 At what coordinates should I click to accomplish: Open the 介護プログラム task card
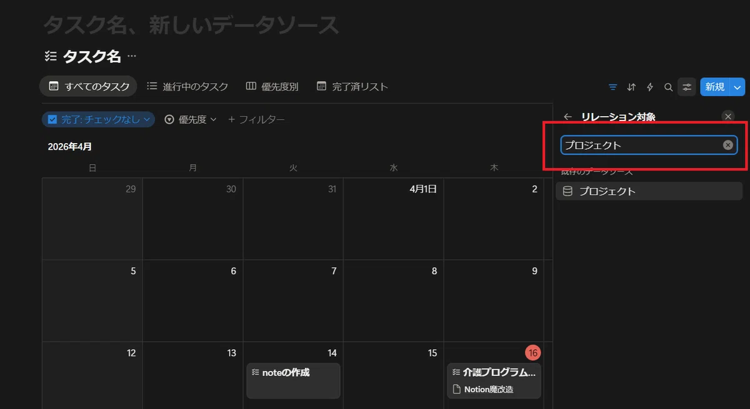pyautogui.click(x=494, y=380)
